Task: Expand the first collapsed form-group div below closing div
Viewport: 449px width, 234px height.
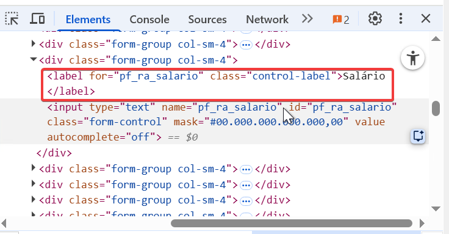Action: (33, 168)
